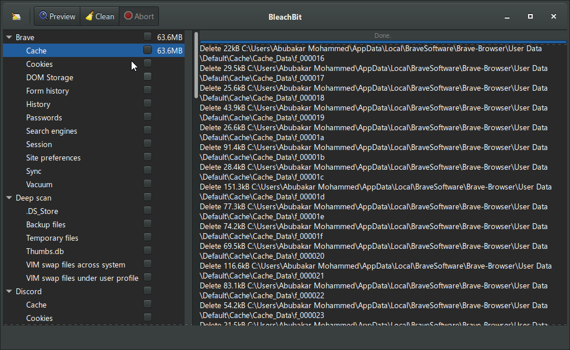Click the yellow broom icon on the Clean button

88,16
